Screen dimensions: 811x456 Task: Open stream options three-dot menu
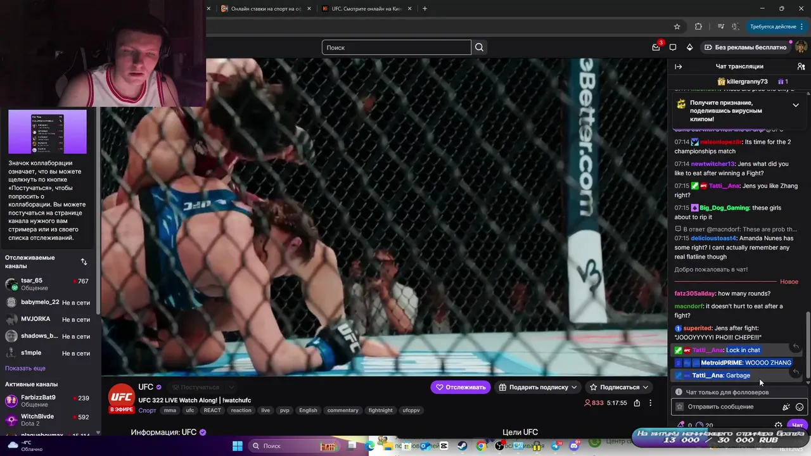(650, 403)
